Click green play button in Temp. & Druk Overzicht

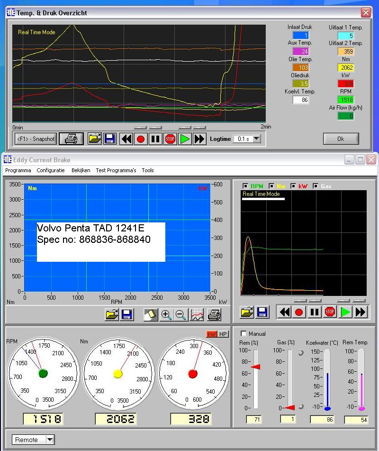coord(184,139)
